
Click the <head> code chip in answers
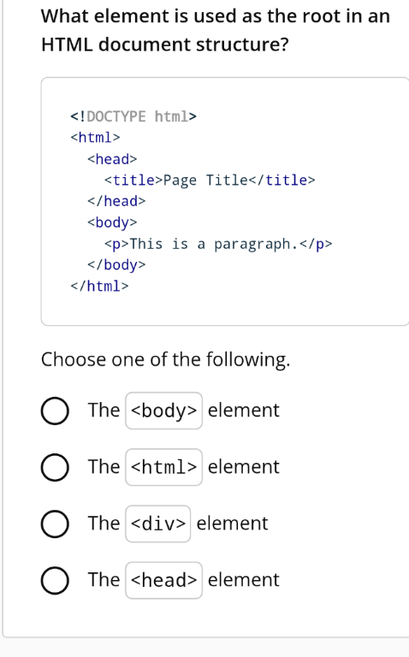[163, 580]
